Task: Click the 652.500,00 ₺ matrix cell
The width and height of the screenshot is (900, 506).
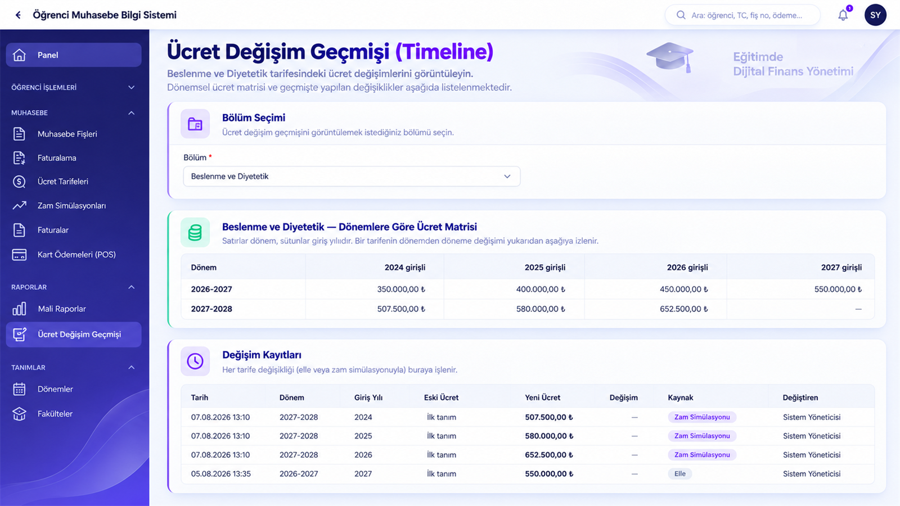Action: click(x=684, y=309)
